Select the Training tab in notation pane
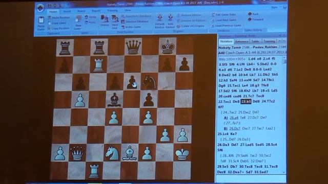Image resolution: width=328 pixels, height=184 pixels. [269, 41]
